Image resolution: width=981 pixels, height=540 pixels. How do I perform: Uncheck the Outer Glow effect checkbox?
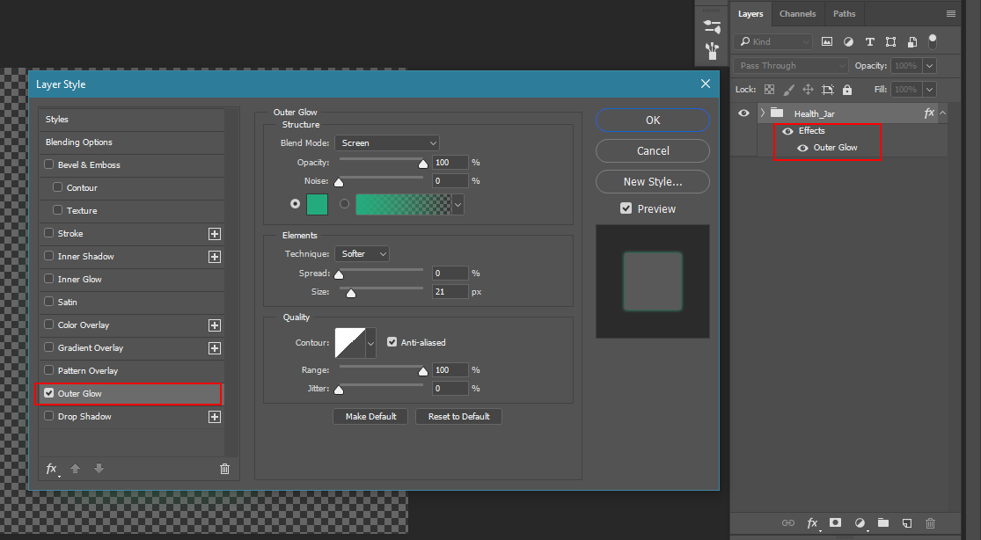pyautogui.click(x=49, y=394)
